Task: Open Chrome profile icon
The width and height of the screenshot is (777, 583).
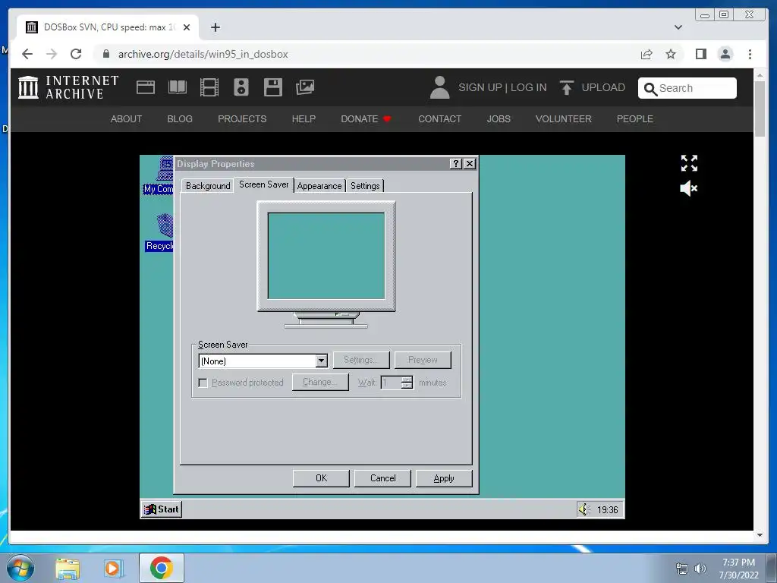Action: point(725,54)
